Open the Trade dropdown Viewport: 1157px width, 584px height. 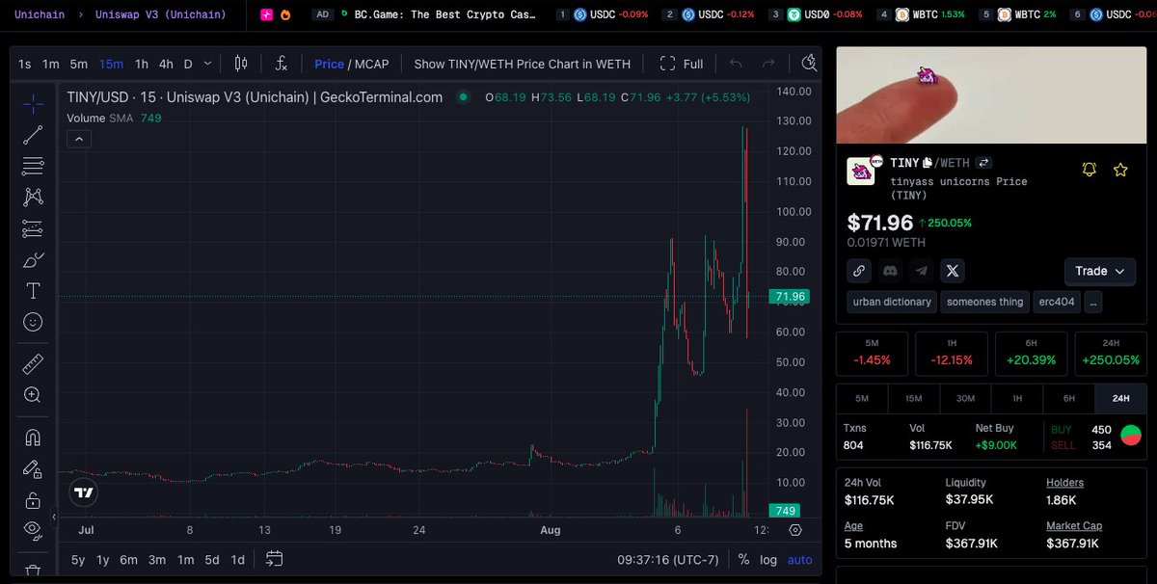pyautogui.click(x=1100, y=272)
